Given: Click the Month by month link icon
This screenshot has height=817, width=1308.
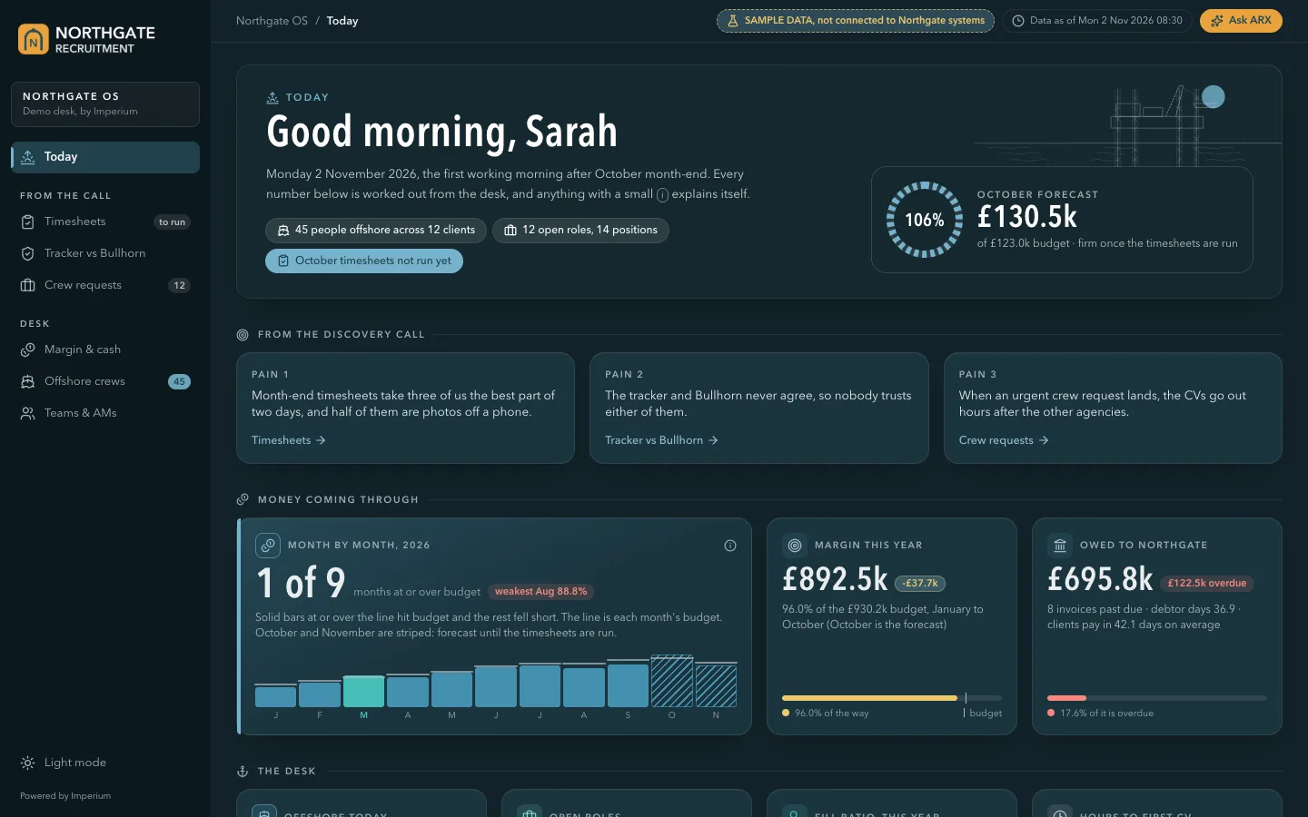Looking at the screenshot, I should (268, 546).
